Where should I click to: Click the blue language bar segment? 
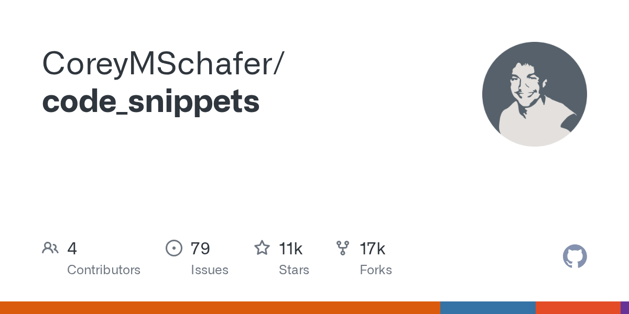tap(488, 308)
